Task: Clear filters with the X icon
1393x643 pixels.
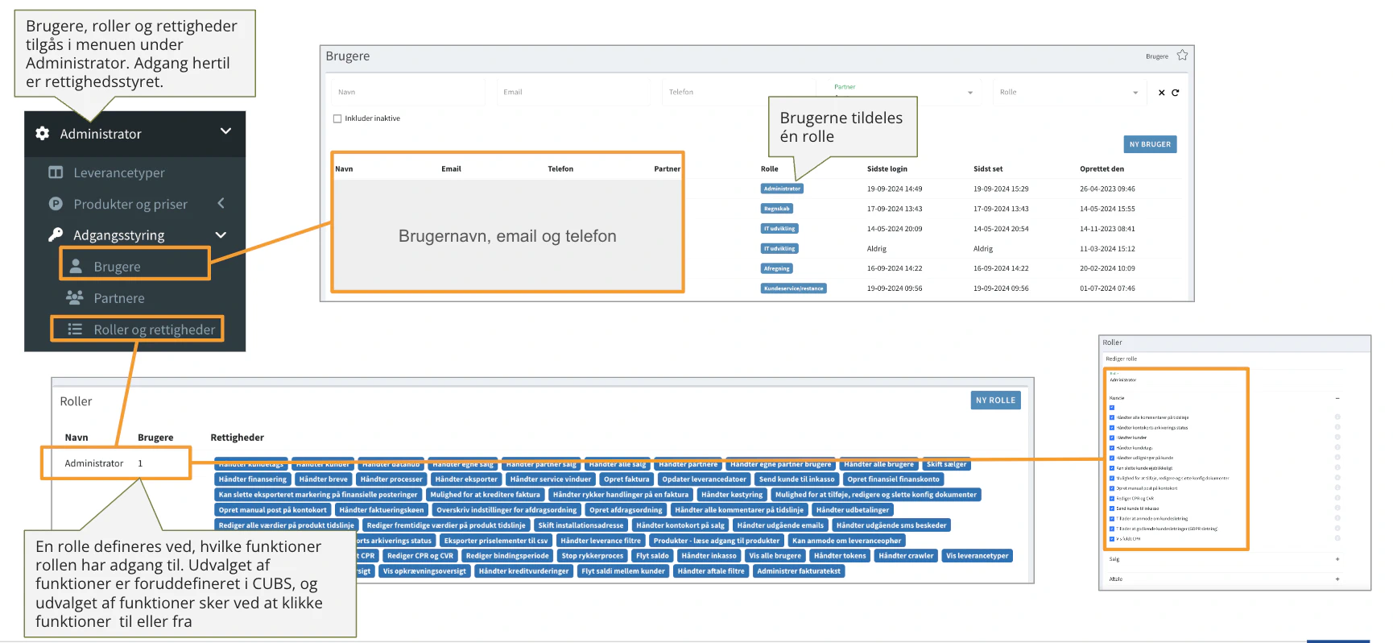Action: (x=1161, y=93)
